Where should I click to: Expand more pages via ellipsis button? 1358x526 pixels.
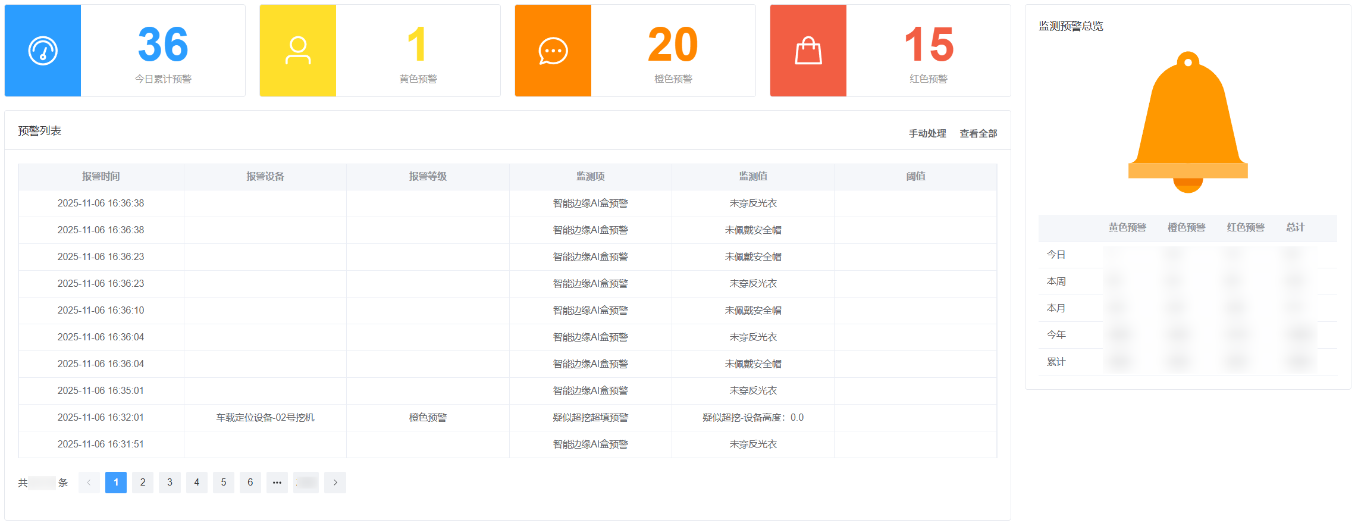[277, 483]
